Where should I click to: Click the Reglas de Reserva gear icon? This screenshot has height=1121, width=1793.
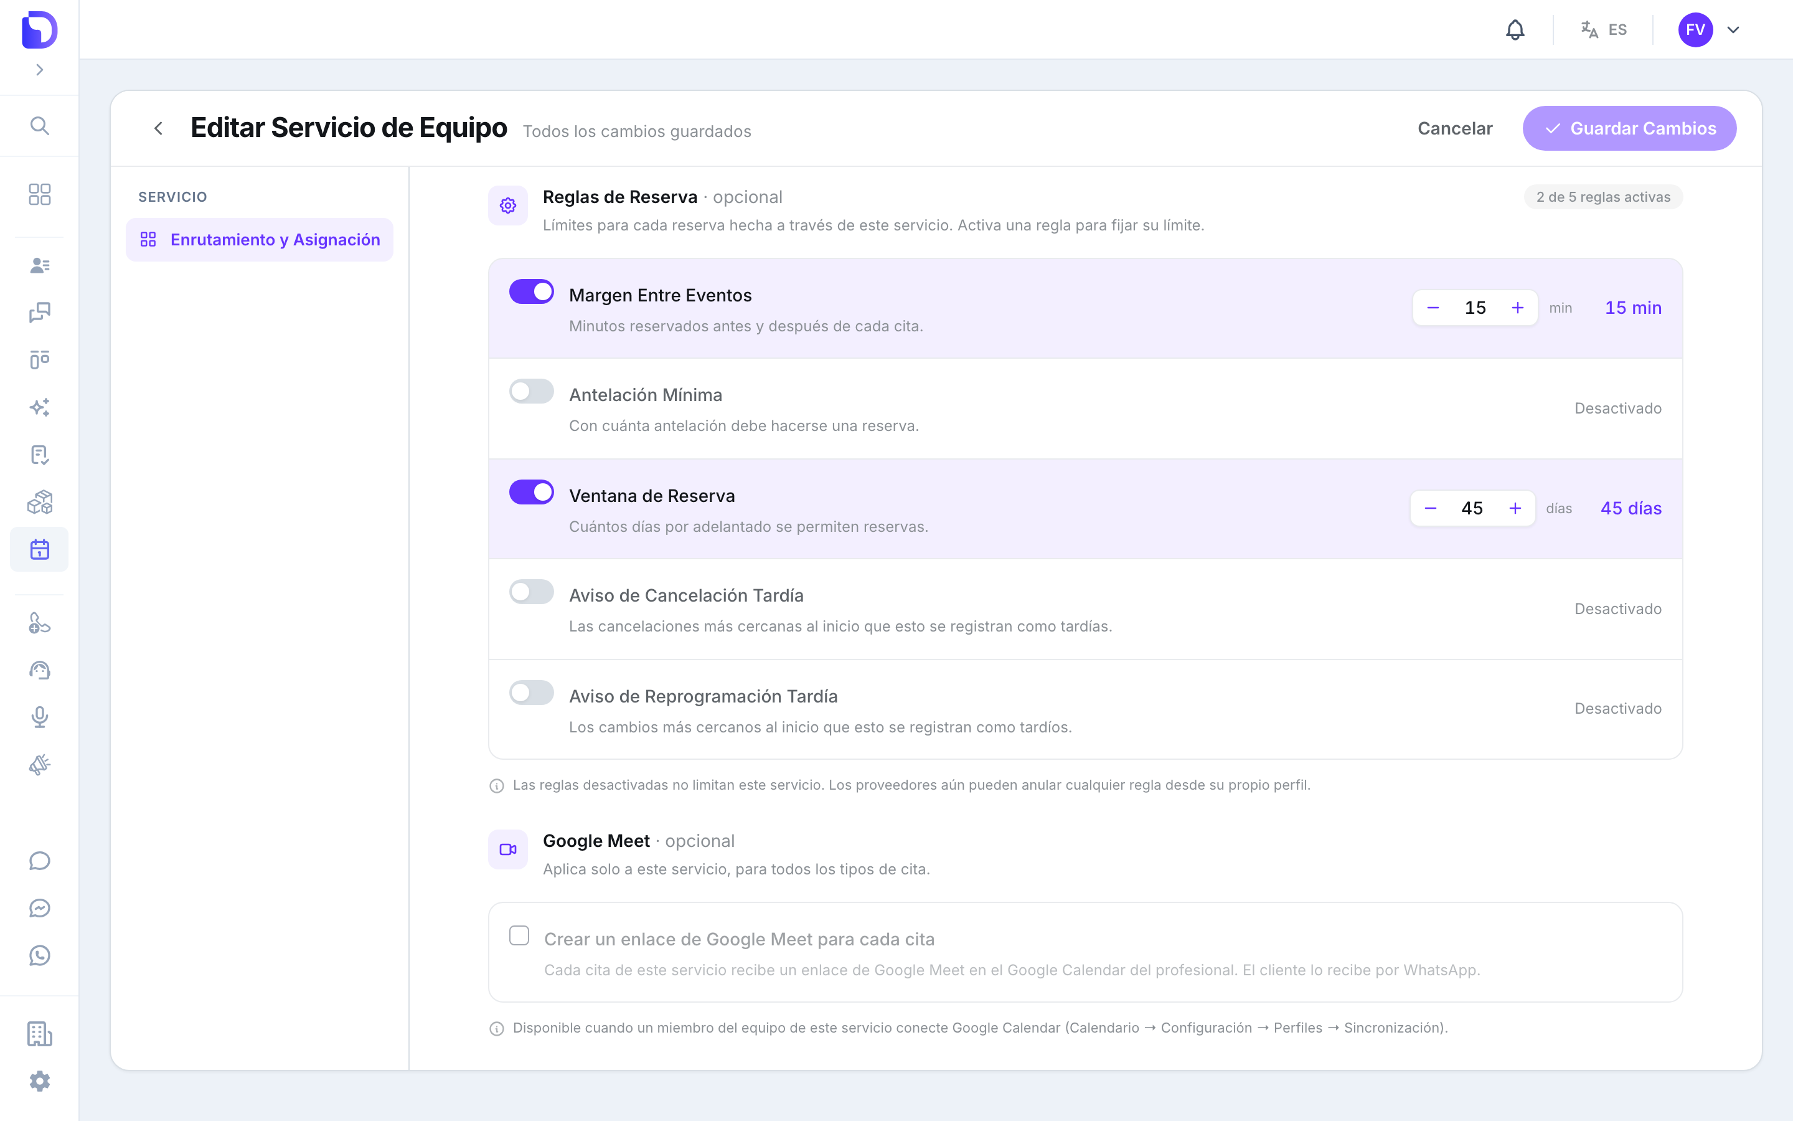click(507, 206)
